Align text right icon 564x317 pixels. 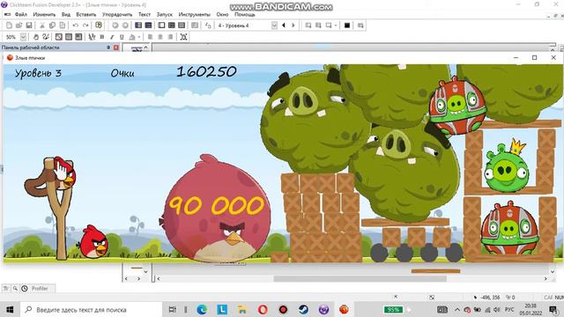click(x=170, y=37)
